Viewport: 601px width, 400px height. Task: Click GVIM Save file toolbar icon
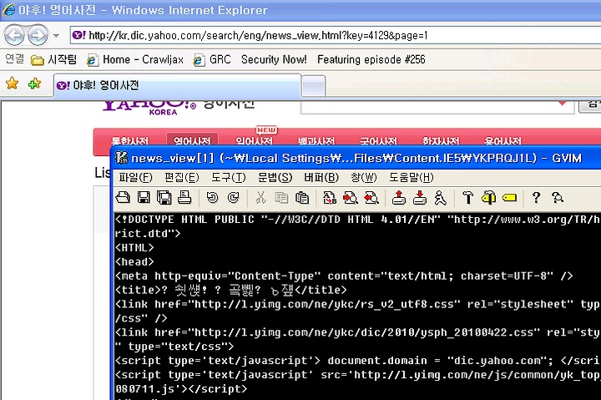tap(144, 198)
